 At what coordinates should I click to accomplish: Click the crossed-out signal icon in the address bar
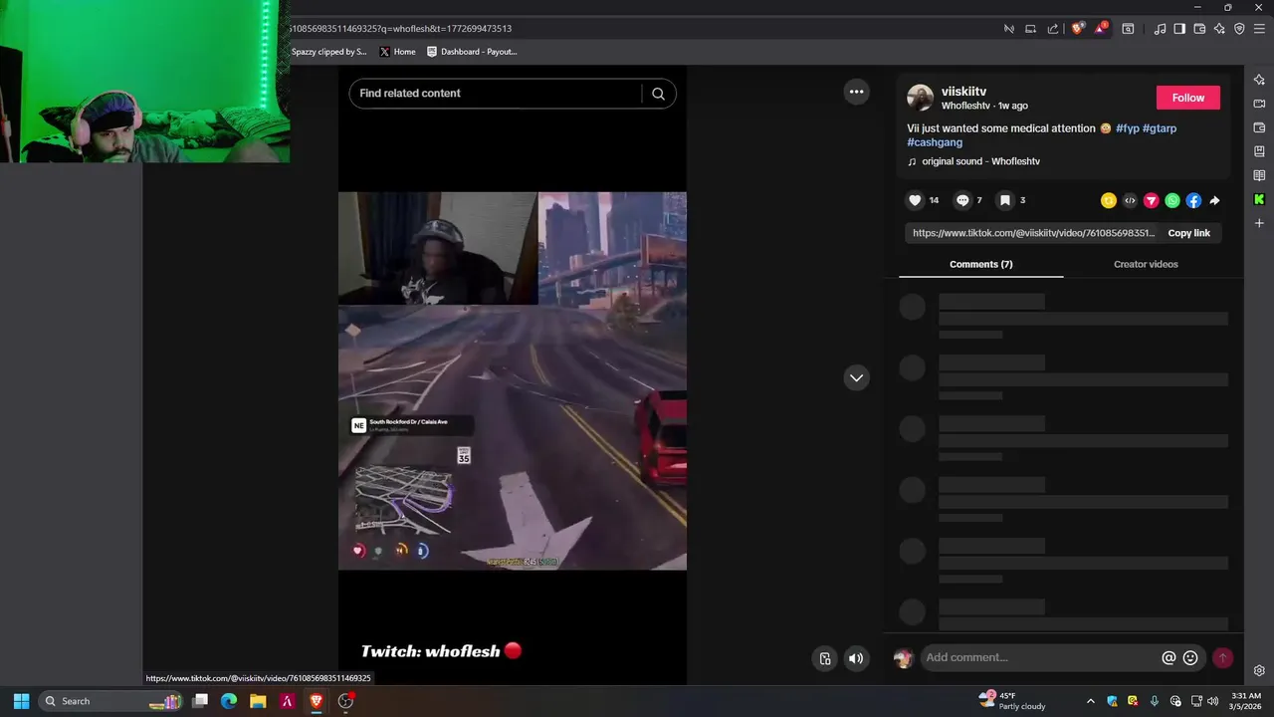(x=1008, y=29)
